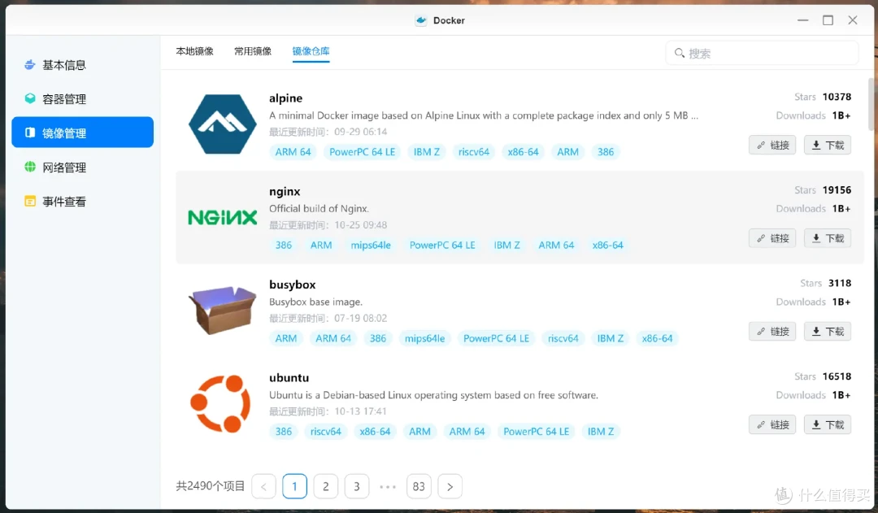
Task: Click the pagination ellipsis dots
Action: coord(388,487)
